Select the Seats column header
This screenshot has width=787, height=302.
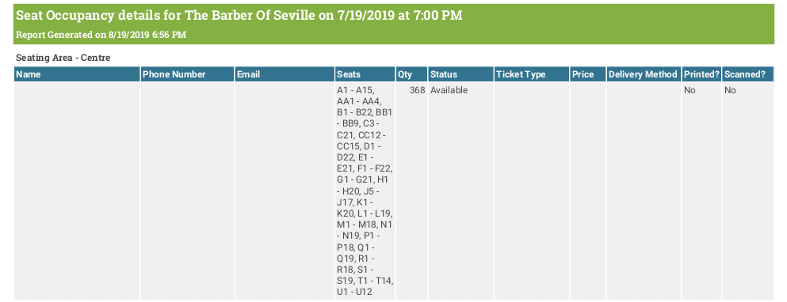pos(365,74)
